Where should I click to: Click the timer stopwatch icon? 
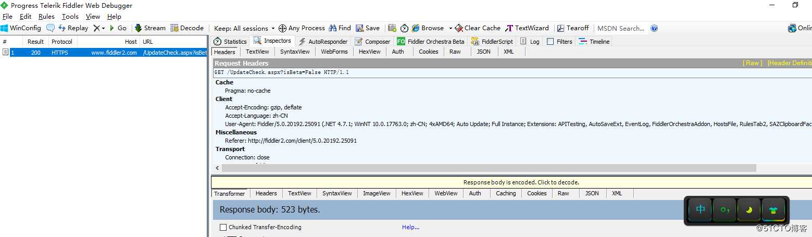404,28
